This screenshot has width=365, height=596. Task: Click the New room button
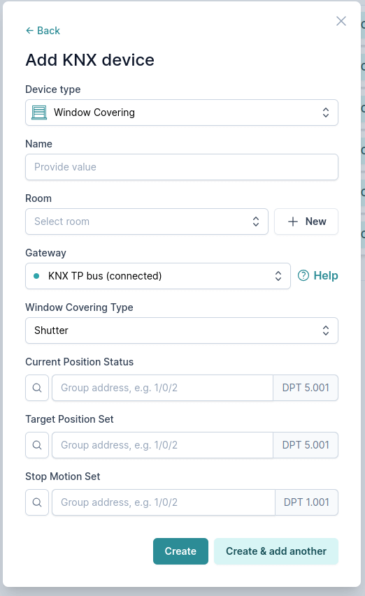(306, 221)
